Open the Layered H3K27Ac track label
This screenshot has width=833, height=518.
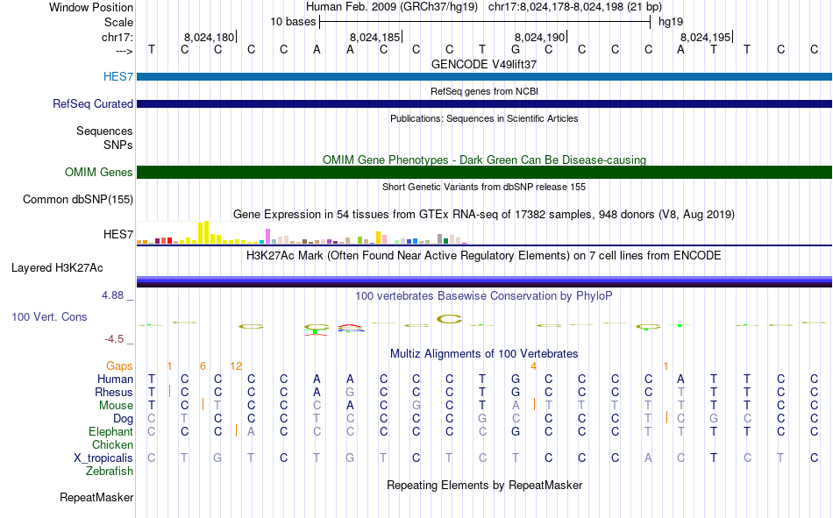pyautogui.click(x=57, y=268)
